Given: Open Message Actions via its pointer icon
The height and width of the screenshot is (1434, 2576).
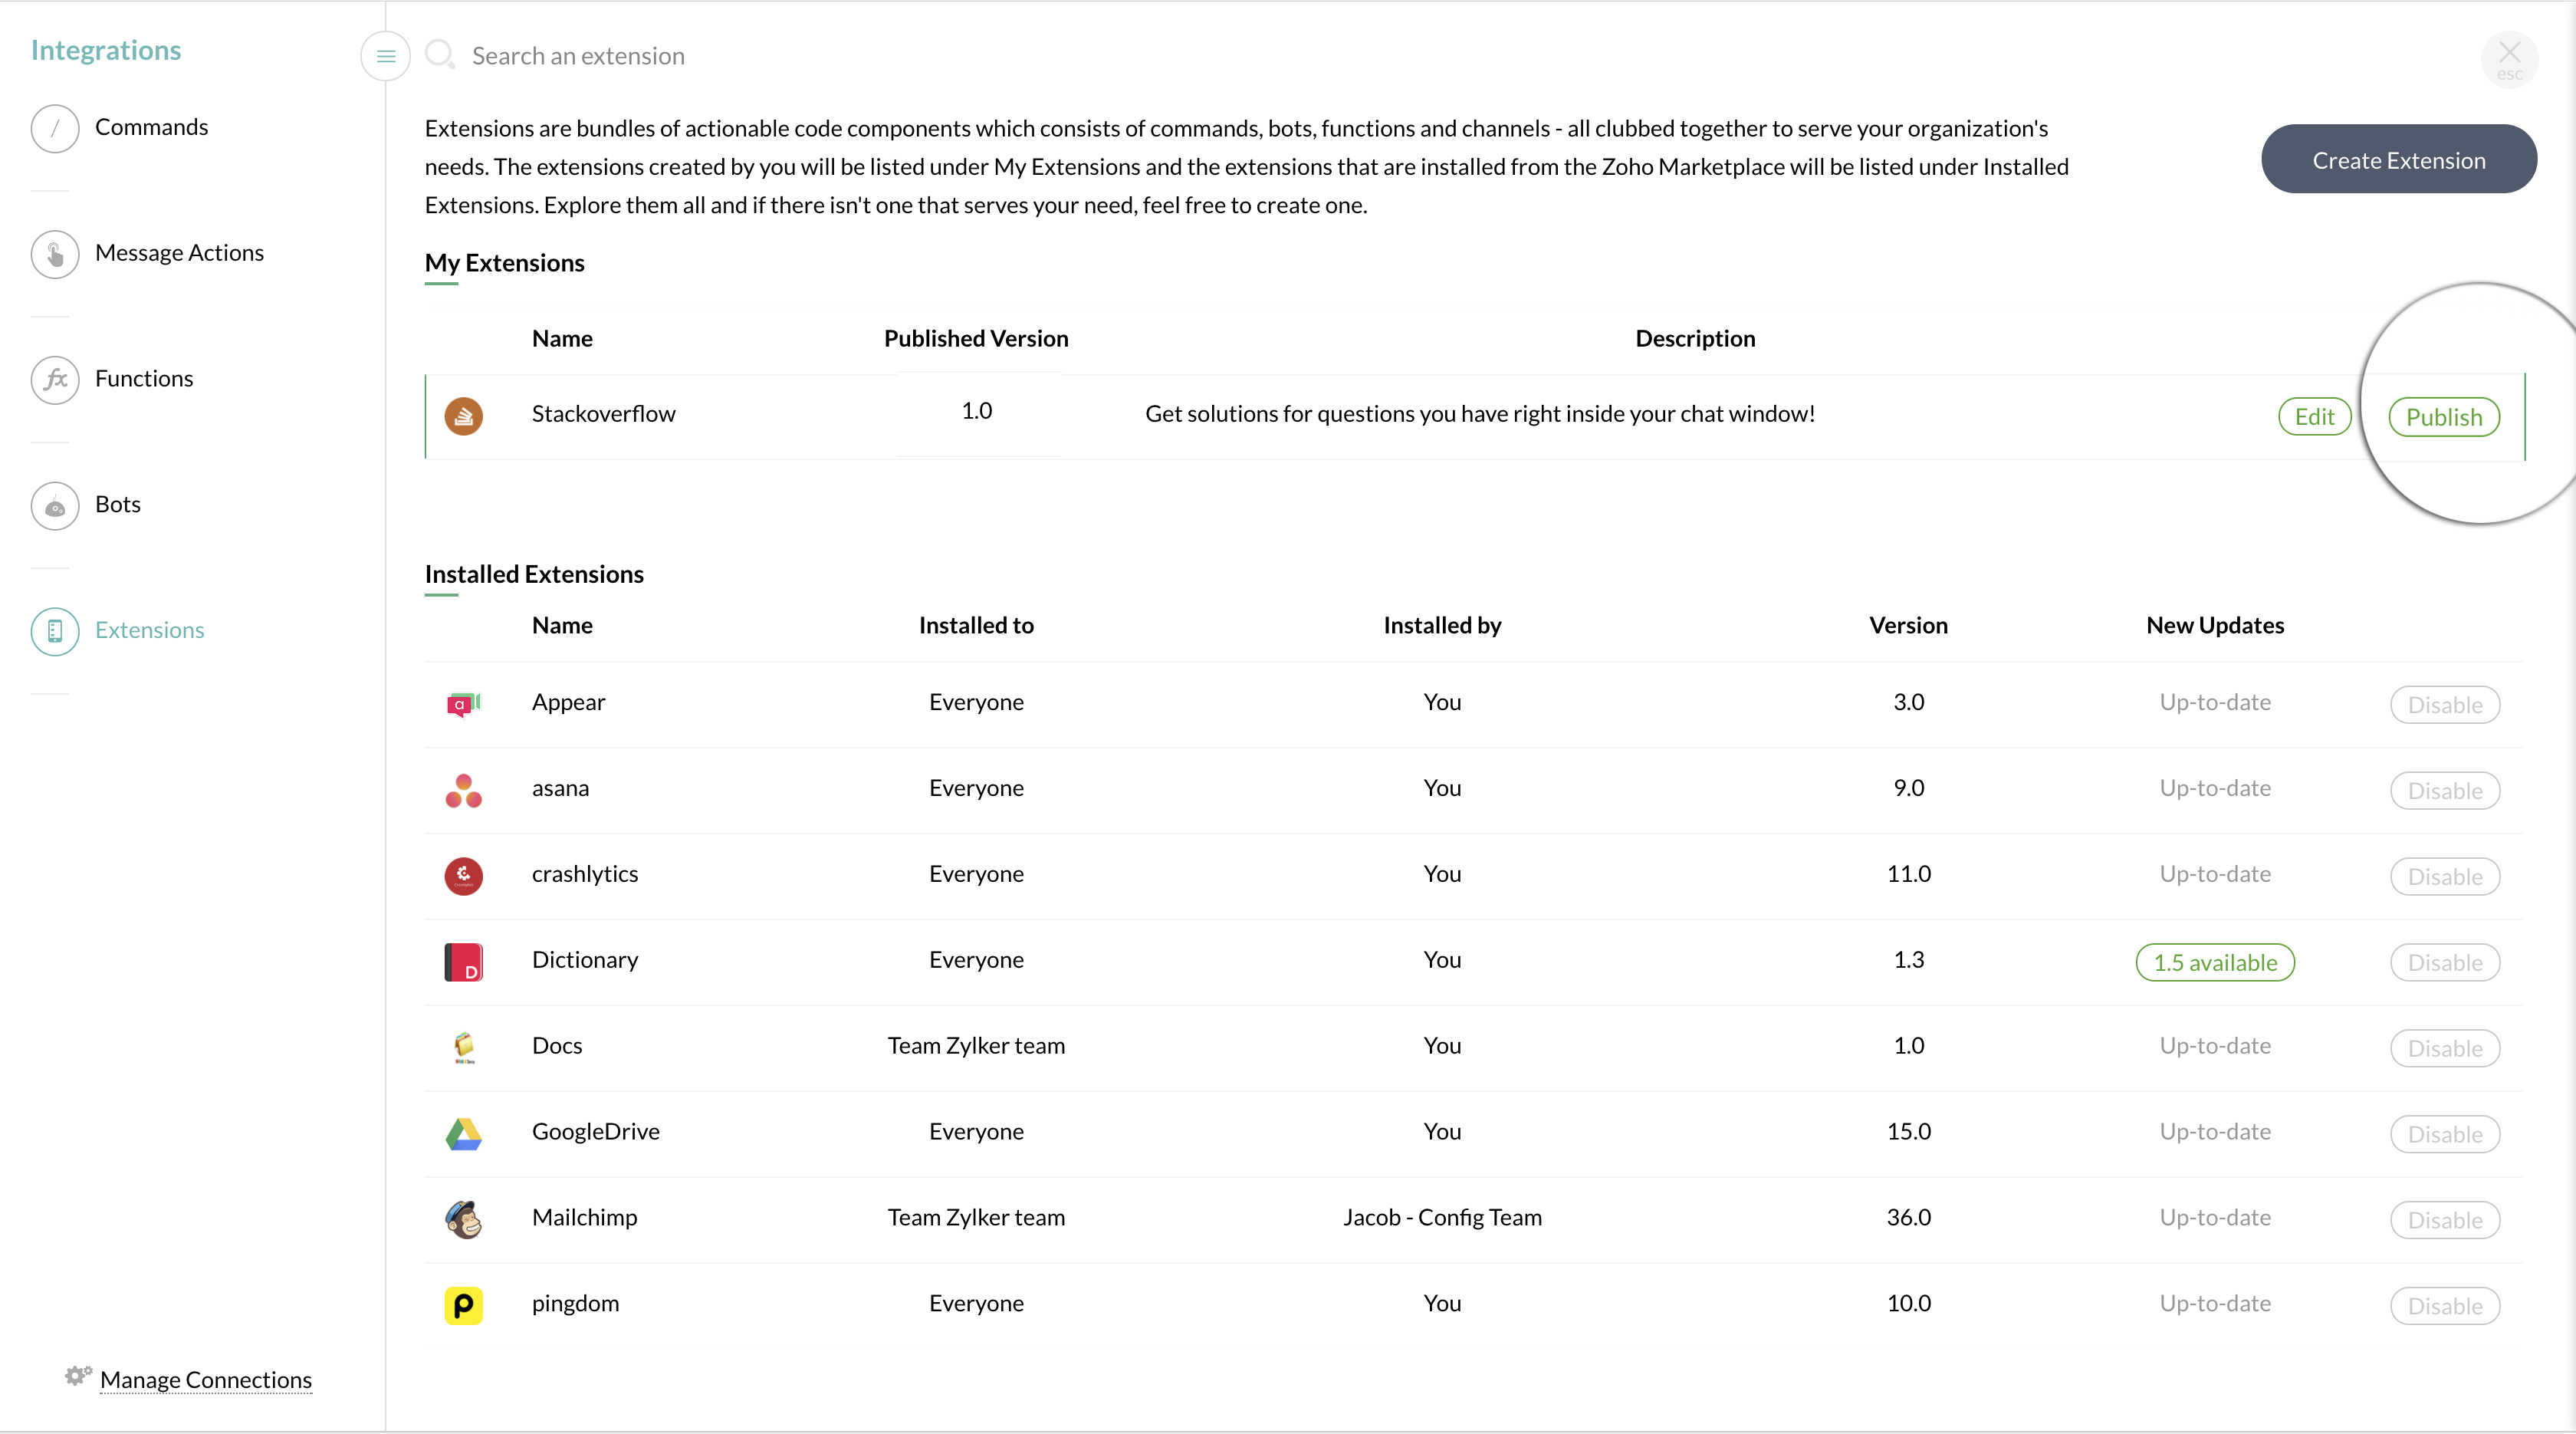Looking at the screenshot, I should (55, 254).
